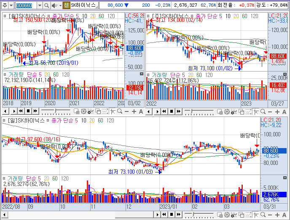This screenshot has width=290, height=220.
Task: Toggle square marker before [월]SK하이닉스 title
Action: point(5,16)
